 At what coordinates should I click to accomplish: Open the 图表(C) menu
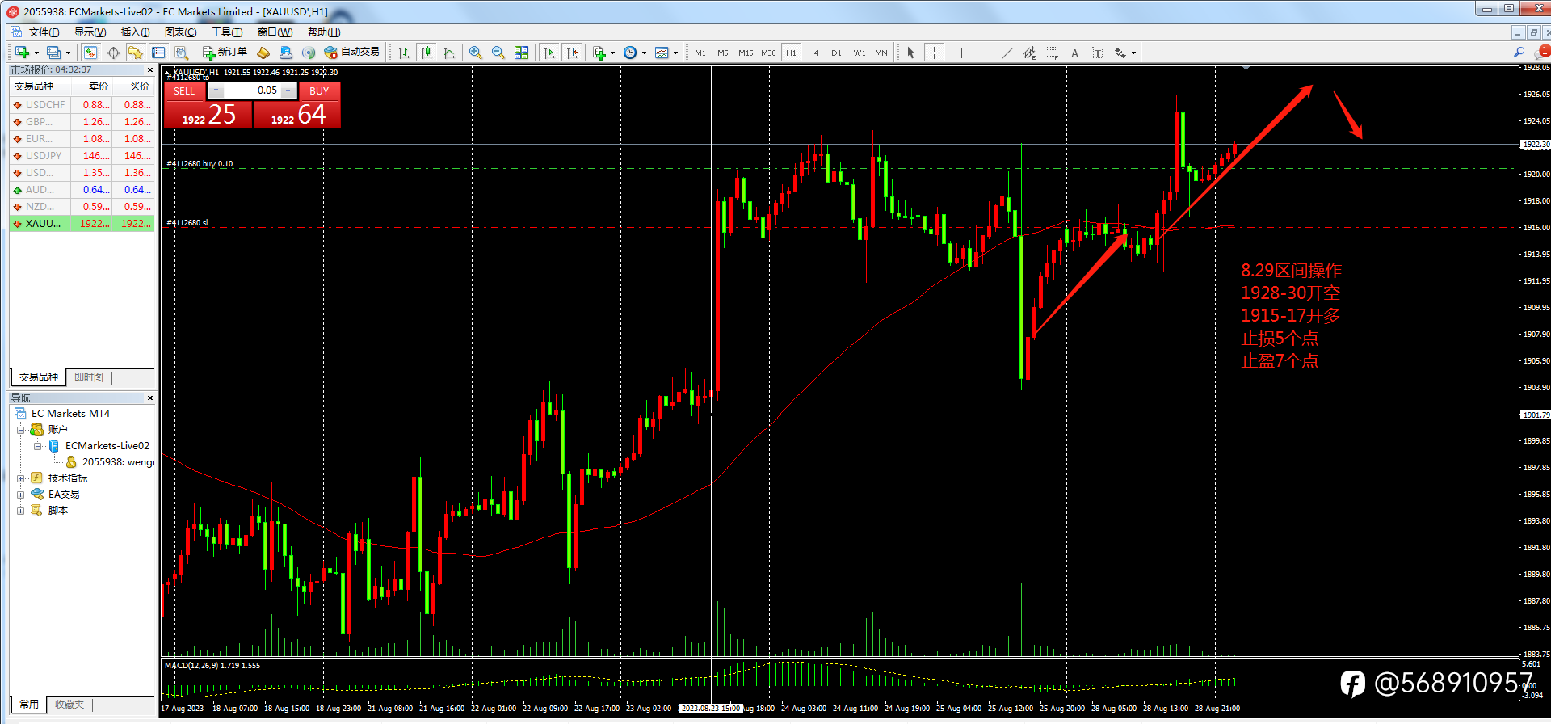(x=180, y=32)
